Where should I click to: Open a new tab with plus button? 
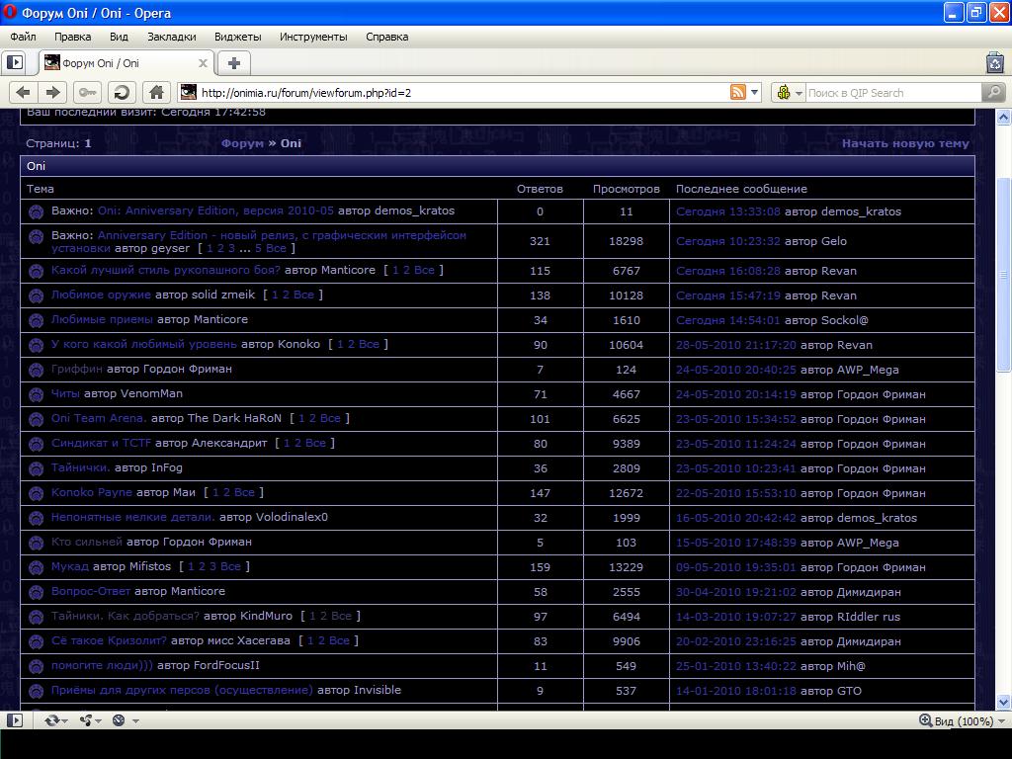(x=233, y=63)
